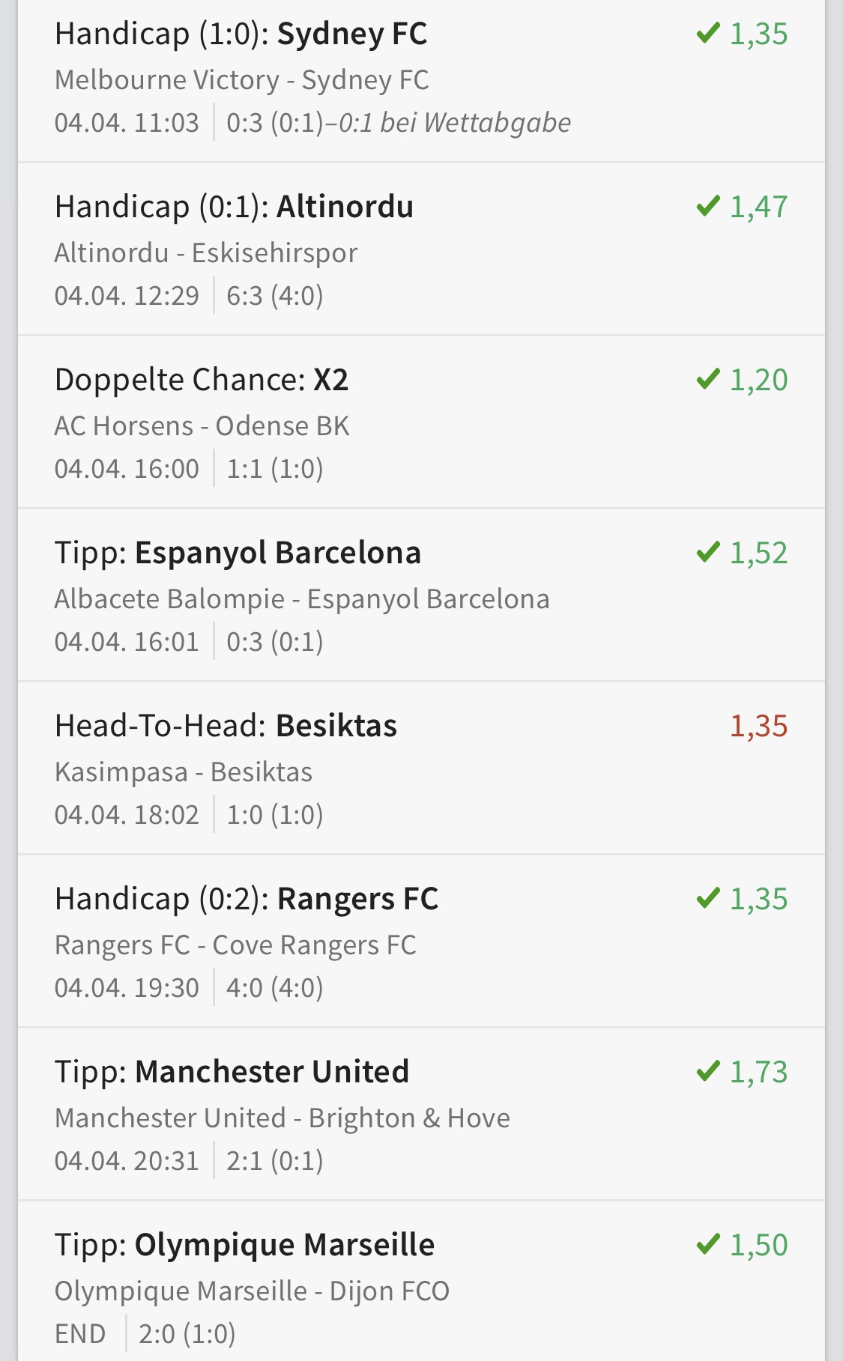Tap the checkmark for Doppelte Chance X2
The height and width of the screenshot is (1361, 843).
[707, 380]
